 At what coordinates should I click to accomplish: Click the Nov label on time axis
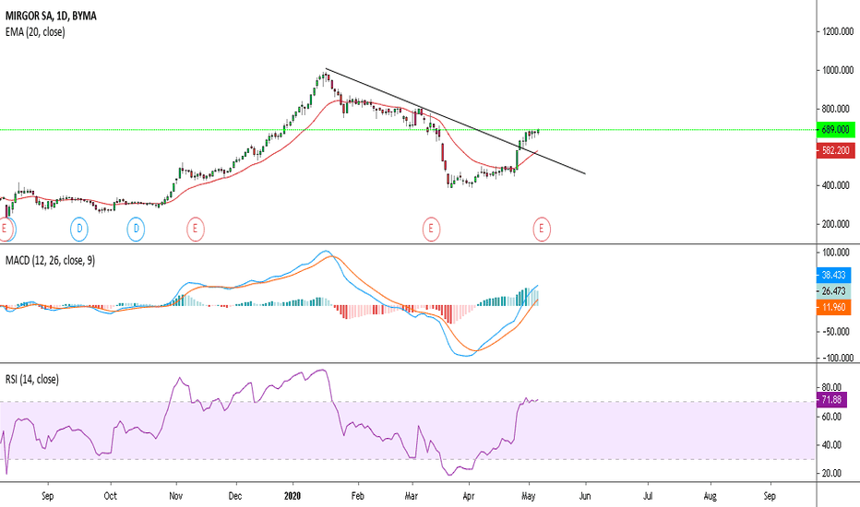(x=176, y=496)
